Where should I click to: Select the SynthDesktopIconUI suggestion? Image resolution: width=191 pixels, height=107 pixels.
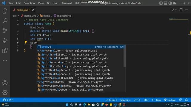[x=80, y=70]
